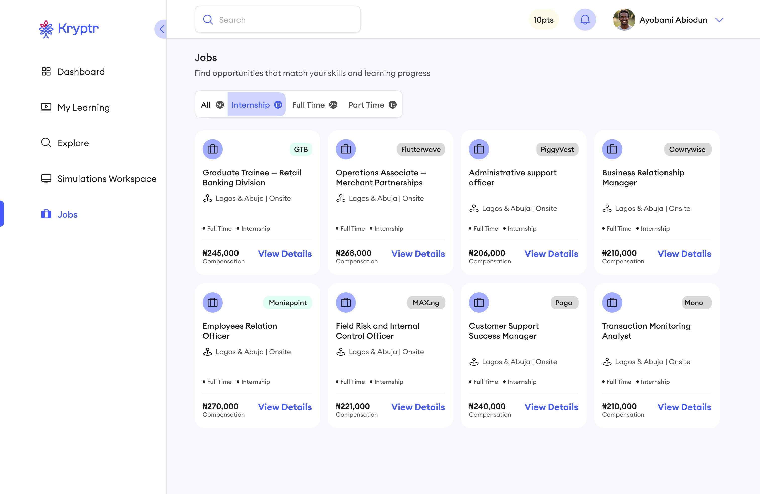View Details for Field Risk Officer job

point(418,407)
